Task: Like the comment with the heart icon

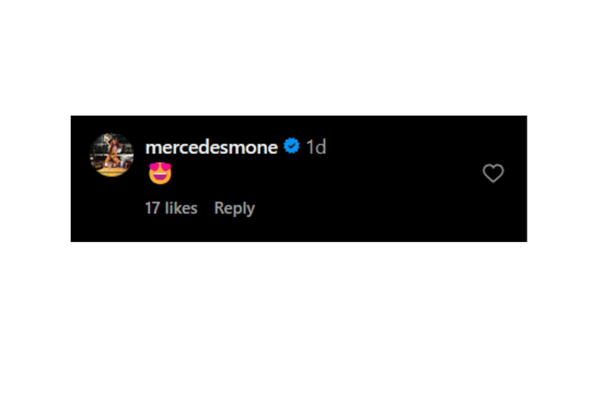Action: (493, 173)
